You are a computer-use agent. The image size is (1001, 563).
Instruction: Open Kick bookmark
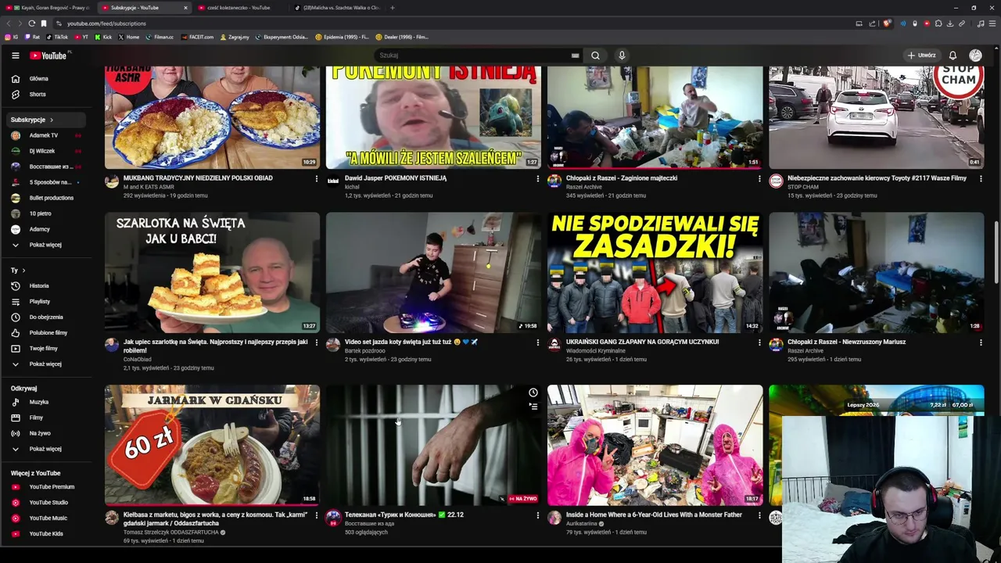coord(104,37)
